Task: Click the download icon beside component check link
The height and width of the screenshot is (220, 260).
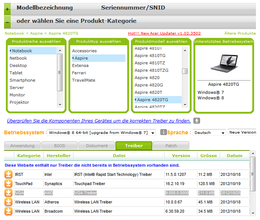Action: (x=197, y=121)
